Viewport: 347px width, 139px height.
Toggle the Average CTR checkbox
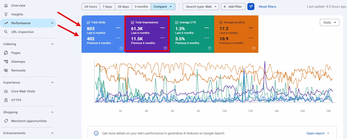(x=177, y=22)
